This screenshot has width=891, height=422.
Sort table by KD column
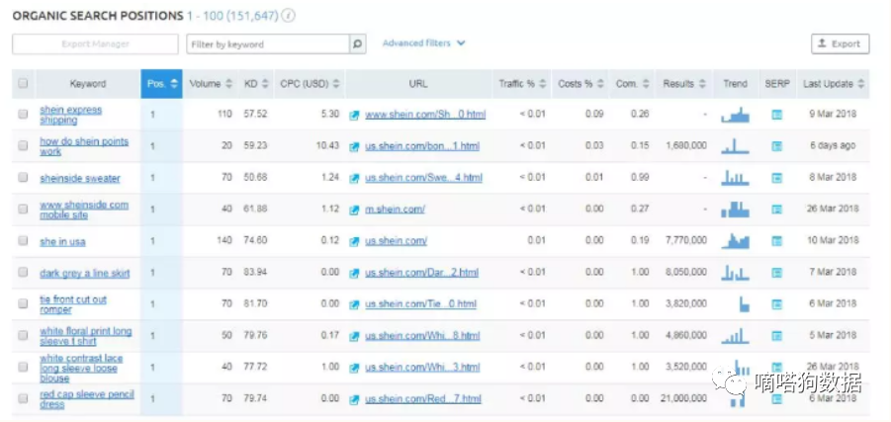point(256,84)
